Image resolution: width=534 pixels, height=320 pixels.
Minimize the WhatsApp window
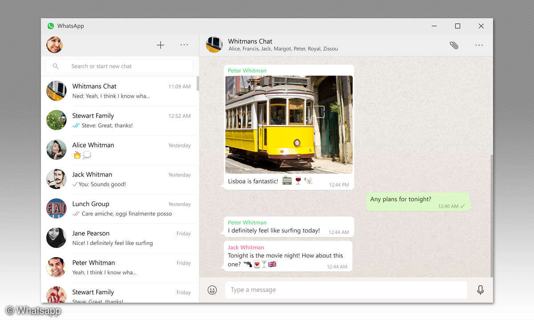tap(434, 26)
